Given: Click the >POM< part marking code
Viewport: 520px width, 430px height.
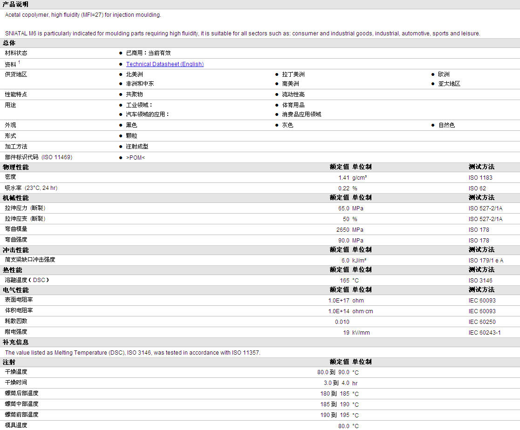Looking at the screenshot, I should pyautogui.click(x=135, y=157).
